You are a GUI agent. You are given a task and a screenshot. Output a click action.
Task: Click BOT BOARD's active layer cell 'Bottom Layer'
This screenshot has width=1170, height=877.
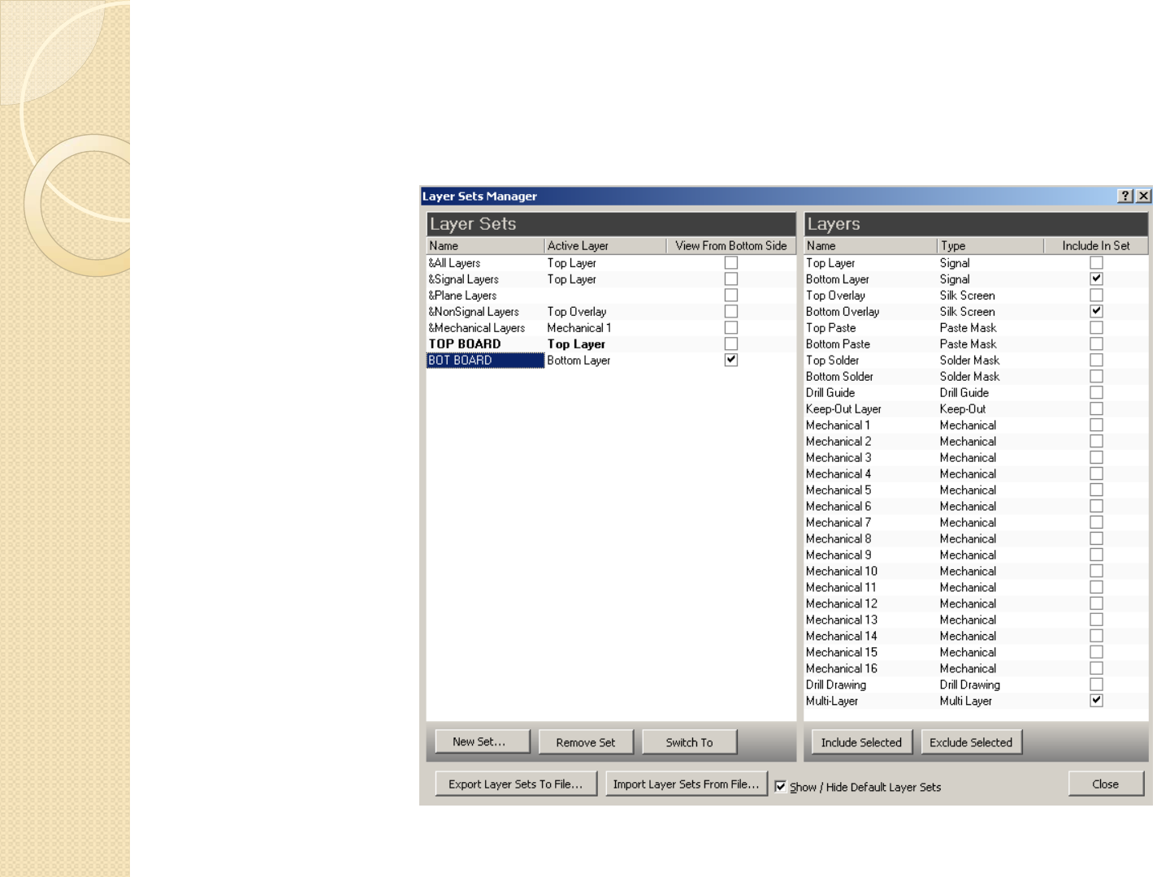click(x=578, y=361)
